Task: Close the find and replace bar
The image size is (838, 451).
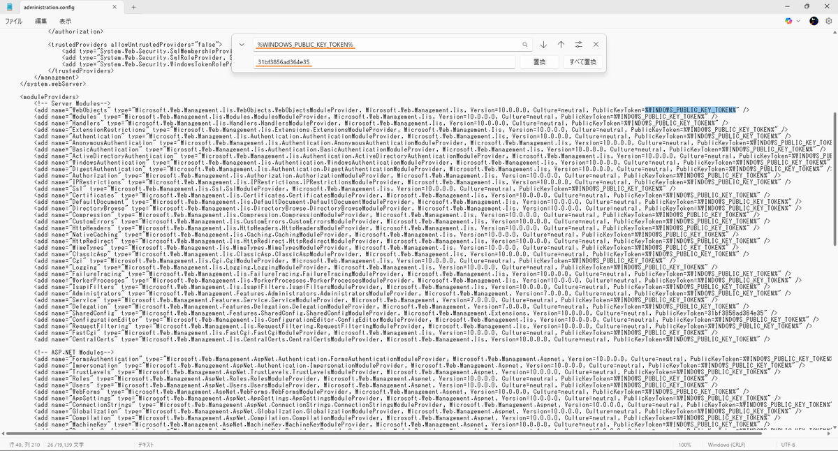Action: 596,45
